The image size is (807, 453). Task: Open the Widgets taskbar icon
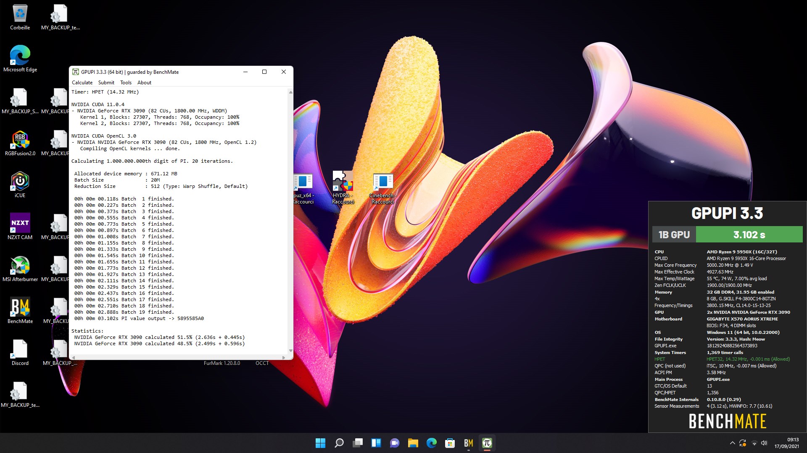pyautogui.click(x=376, y=443)
